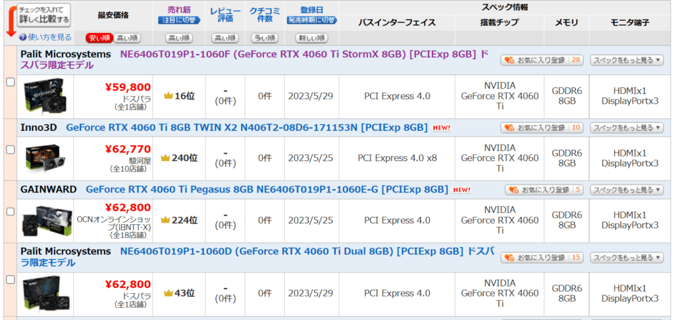Sort 売れ筋 ranking by 高い順
Screen dimensions: 674x320
click(179, 38)
